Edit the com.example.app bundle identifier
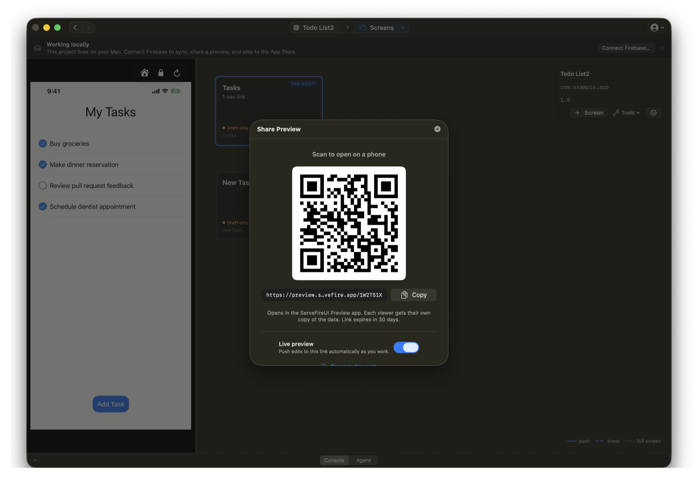 coord(609,87)
